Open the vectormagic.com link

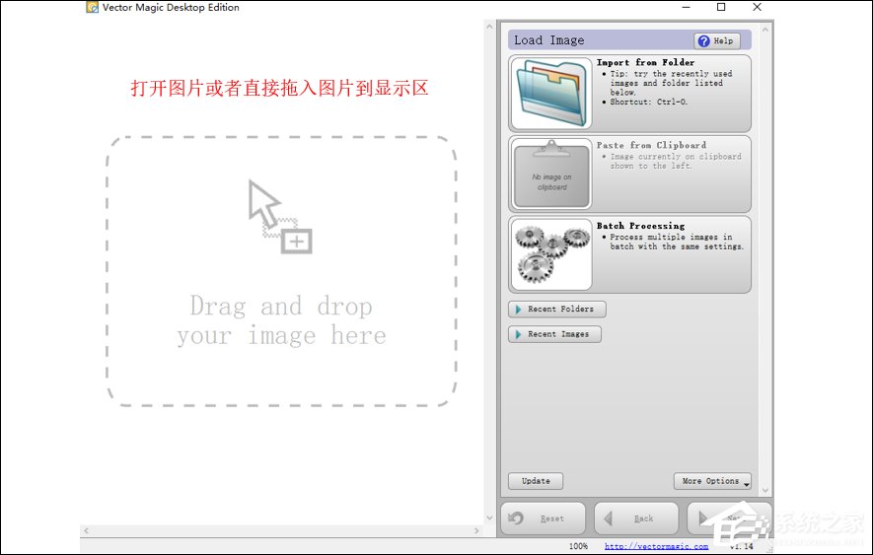[x=656, y=546]
